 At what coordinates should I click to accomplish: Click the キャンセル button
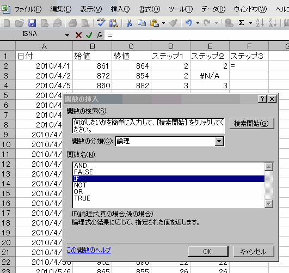pos(254,251)
